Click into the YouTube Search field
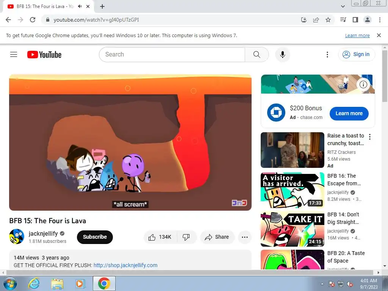The height and width of the screenshot is (291, 388). [x=172, y=55]
